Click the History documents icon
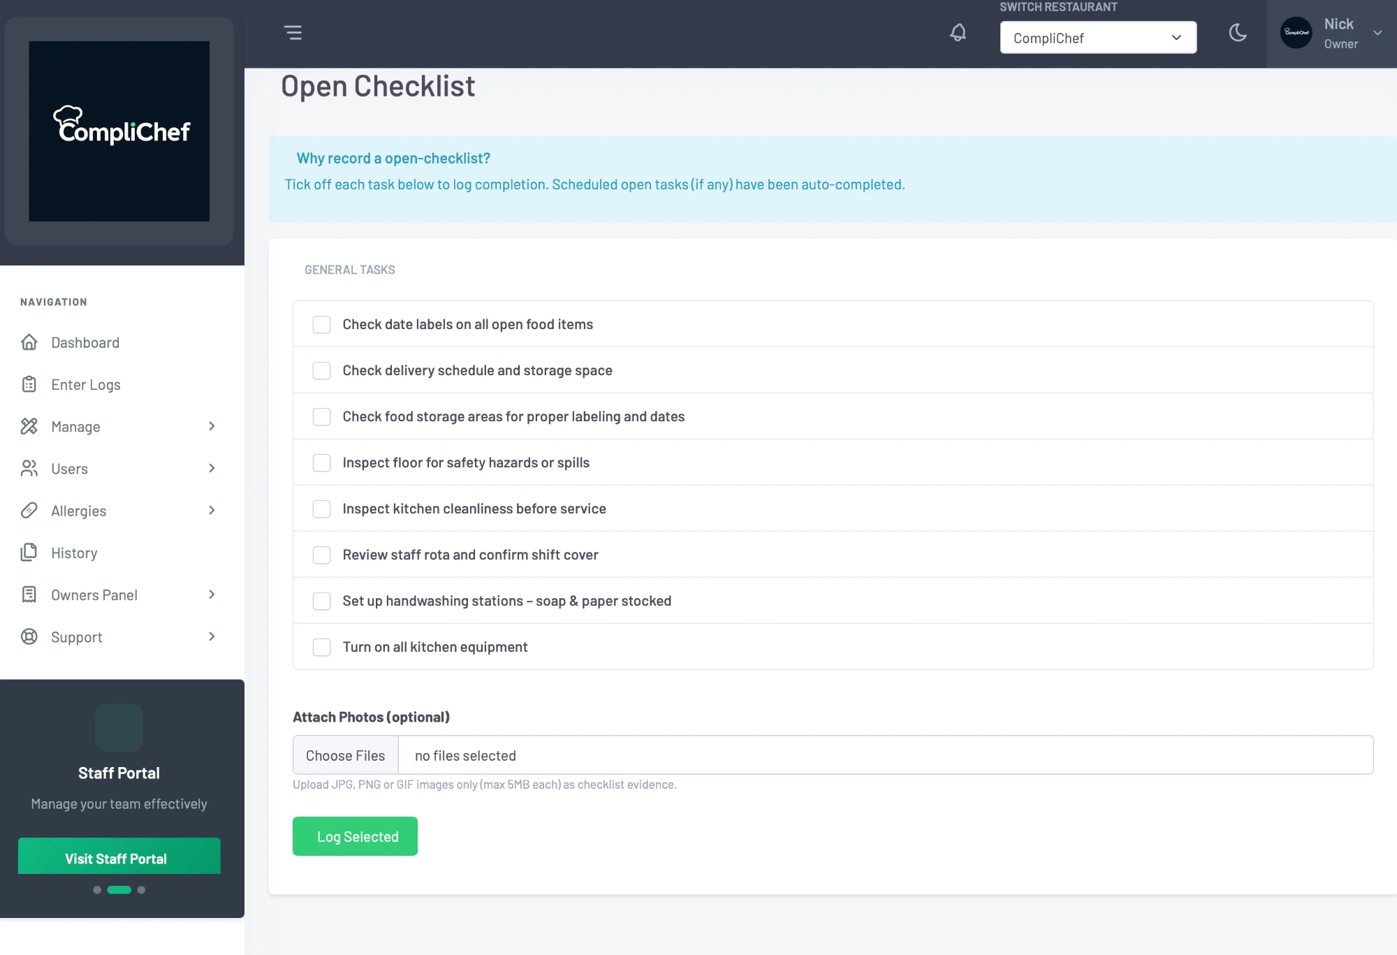The image size is (1397, 955). (29, 553)
